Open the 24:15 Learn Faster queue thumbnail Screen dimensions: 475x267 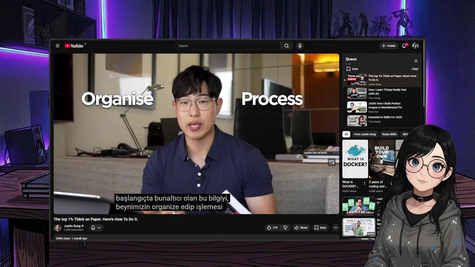point(357,93)
